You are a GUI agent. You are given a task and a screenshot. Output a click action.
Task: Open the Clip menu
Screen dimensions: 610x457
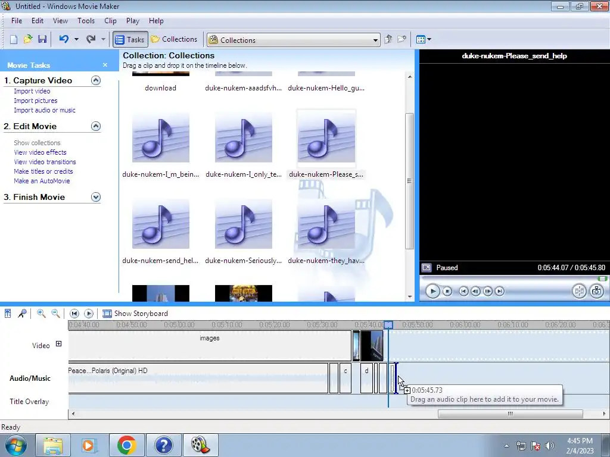pos(110,21)
